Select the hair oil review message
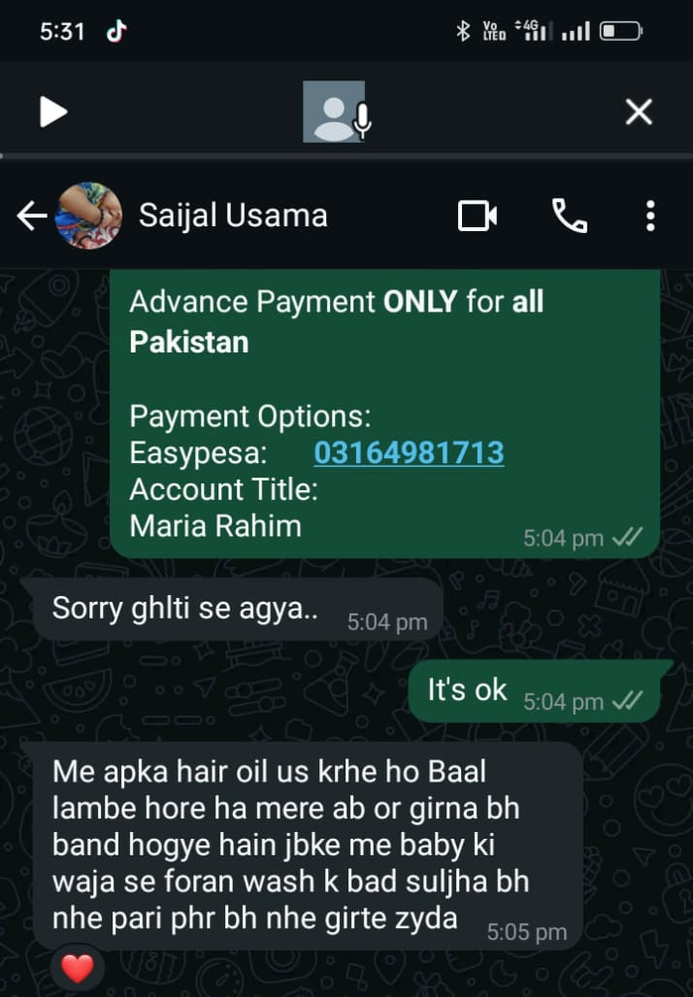This screenshot has height=997, width=693. [307, 847]
